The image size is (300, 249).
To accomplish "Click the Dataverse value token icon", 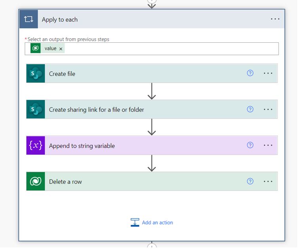I will (36, 48).
